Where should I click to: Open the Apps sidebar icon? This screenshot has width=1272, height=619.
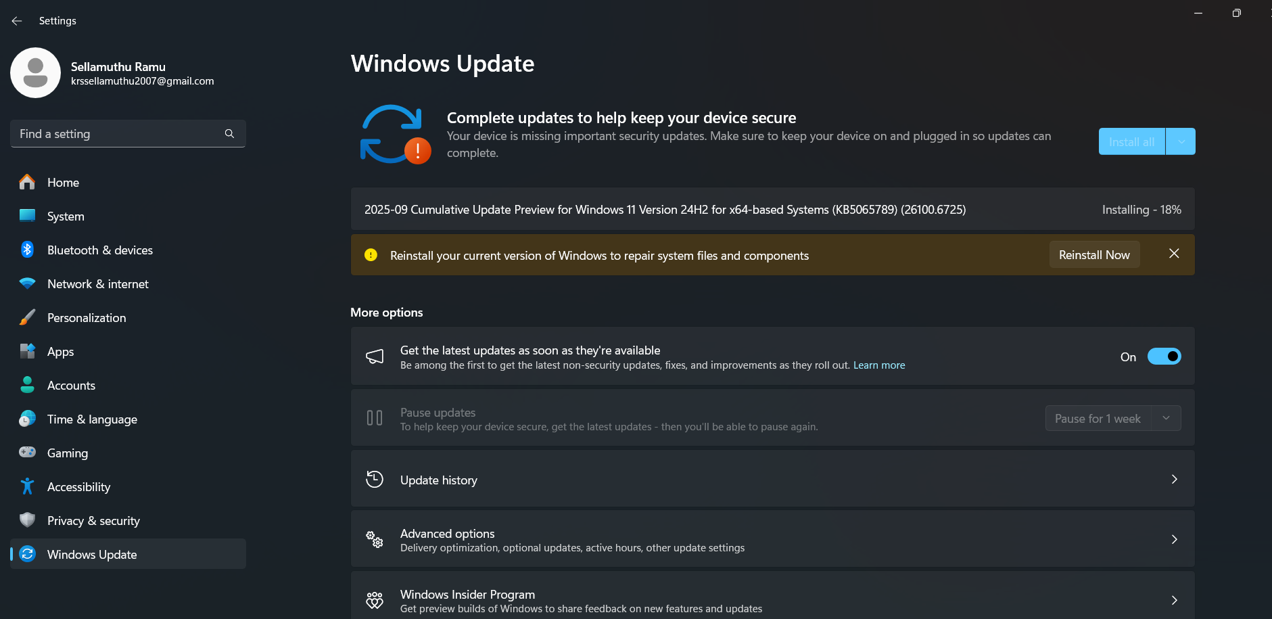(27, 351)
